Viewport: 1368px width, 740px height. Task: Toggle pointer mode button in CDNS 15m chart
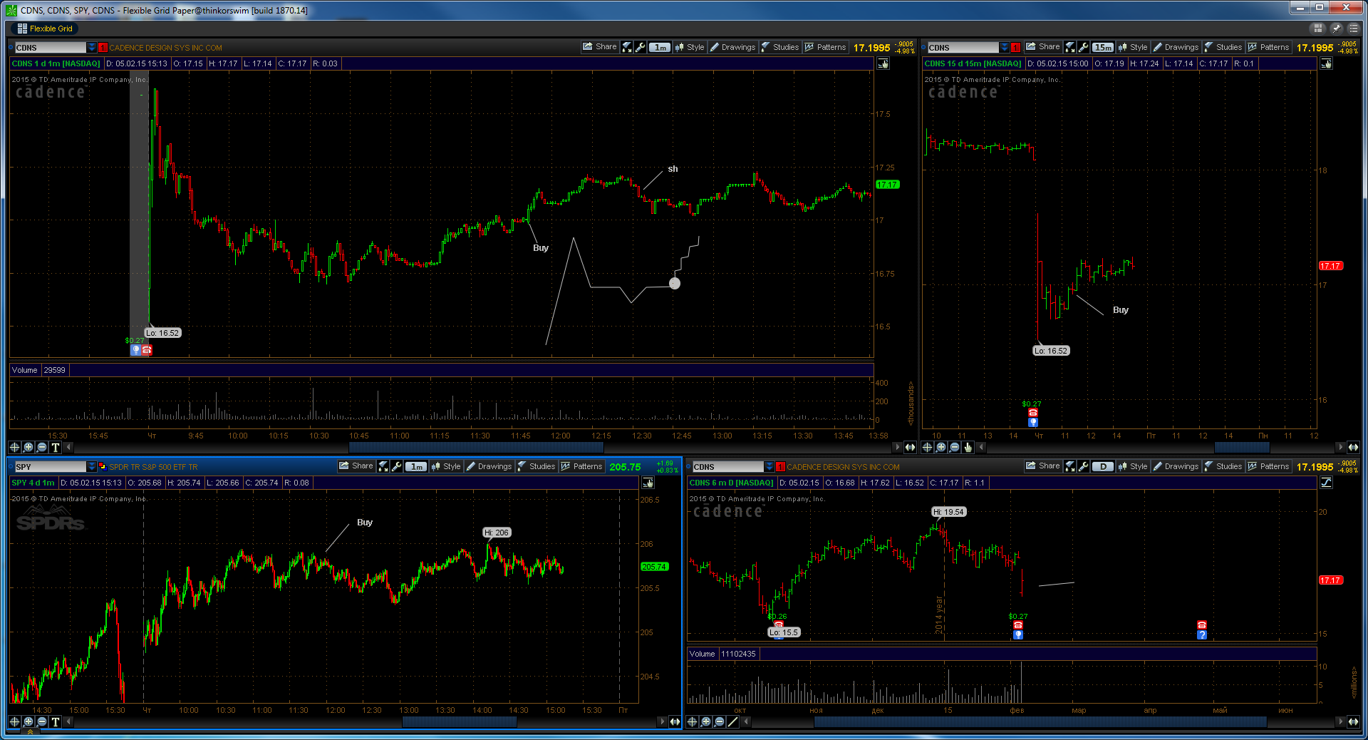click(x=1326, y=63)
